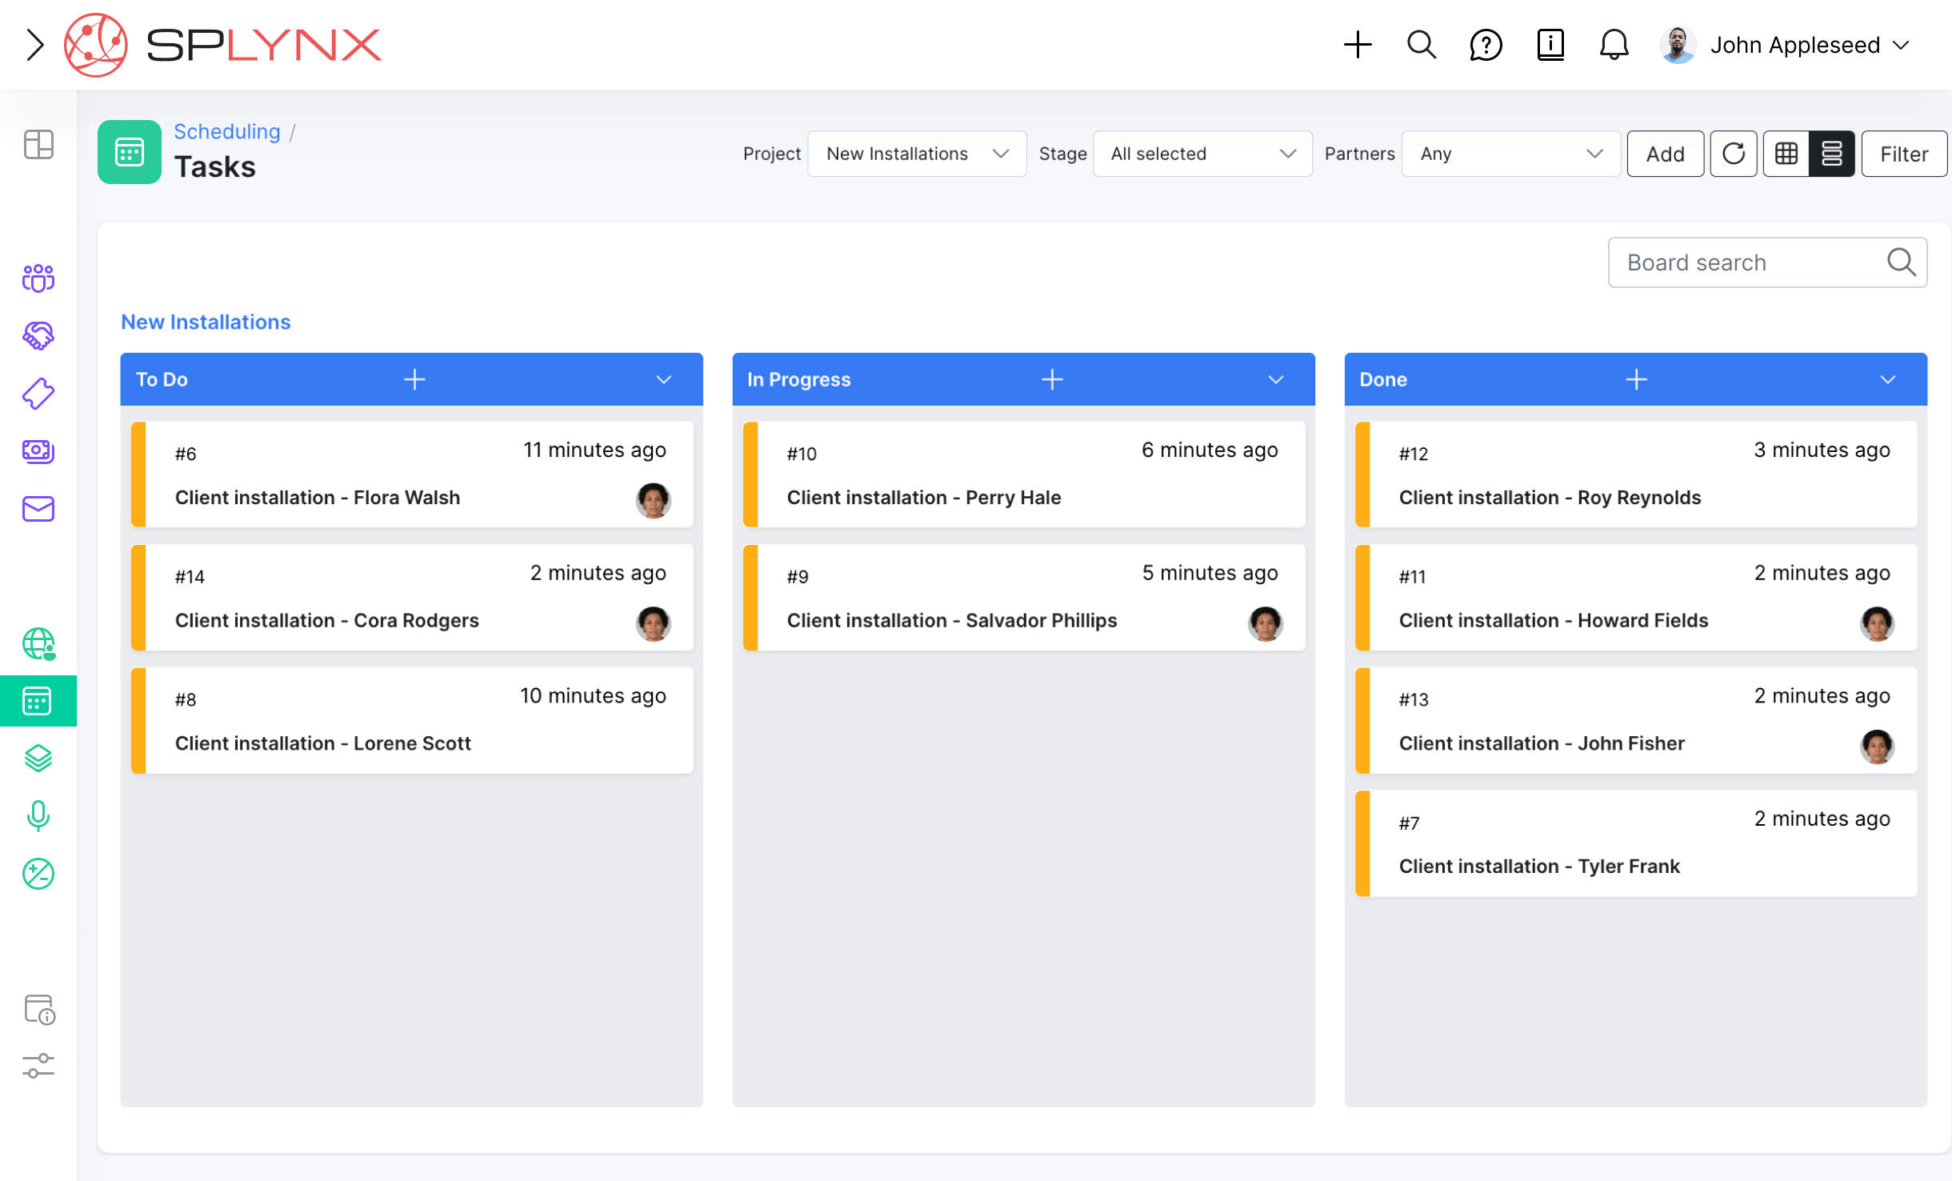This screenshot has width=1952, height=1181.
Task: Go to Scheduling breadcrumb link
Action: (x=227, y=131)
